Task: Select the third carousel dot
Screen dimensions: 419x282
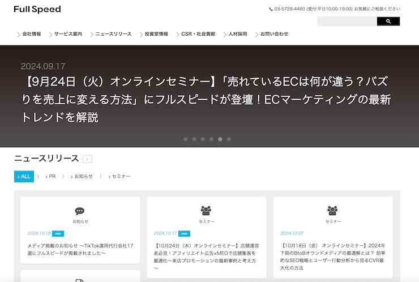Action: pos(203,139)
